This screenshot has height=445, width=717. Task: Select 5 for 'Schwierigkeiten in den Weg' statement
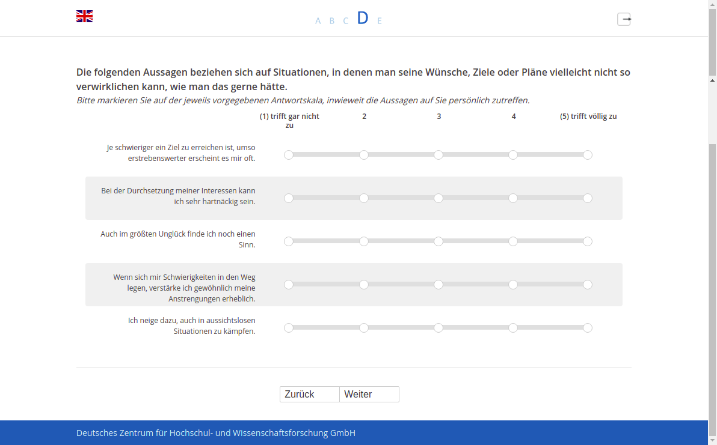588,285
